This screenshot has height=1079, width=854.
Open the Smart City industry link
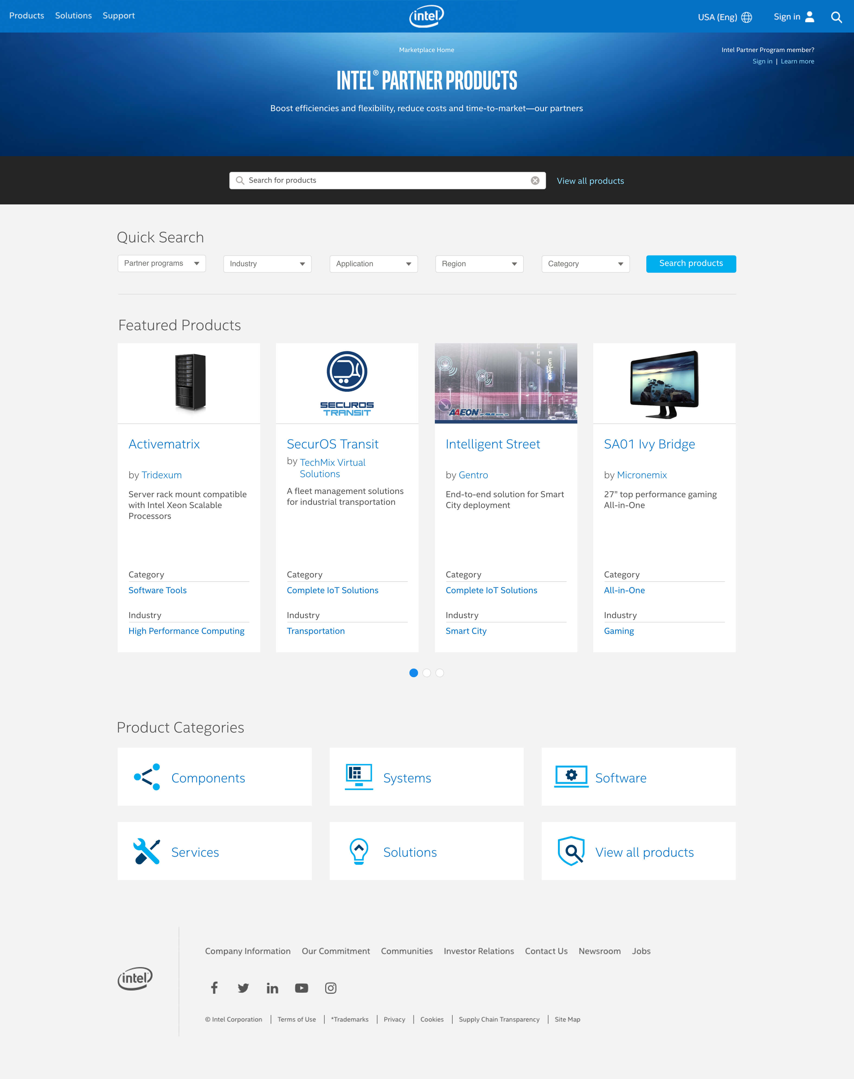pyautogui.click(x=466, y=631)
